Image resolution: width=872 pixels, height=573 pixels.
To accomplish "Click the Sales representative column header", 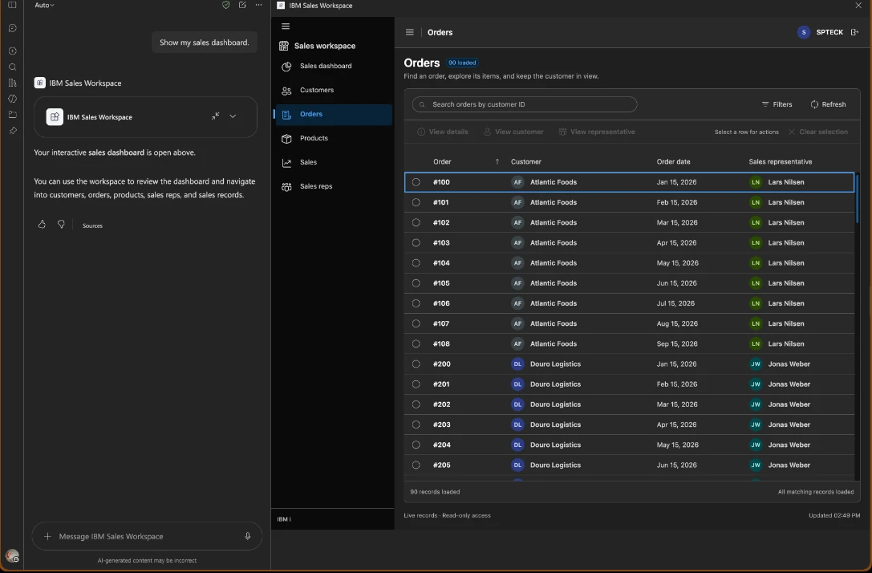I will point(781,162).
